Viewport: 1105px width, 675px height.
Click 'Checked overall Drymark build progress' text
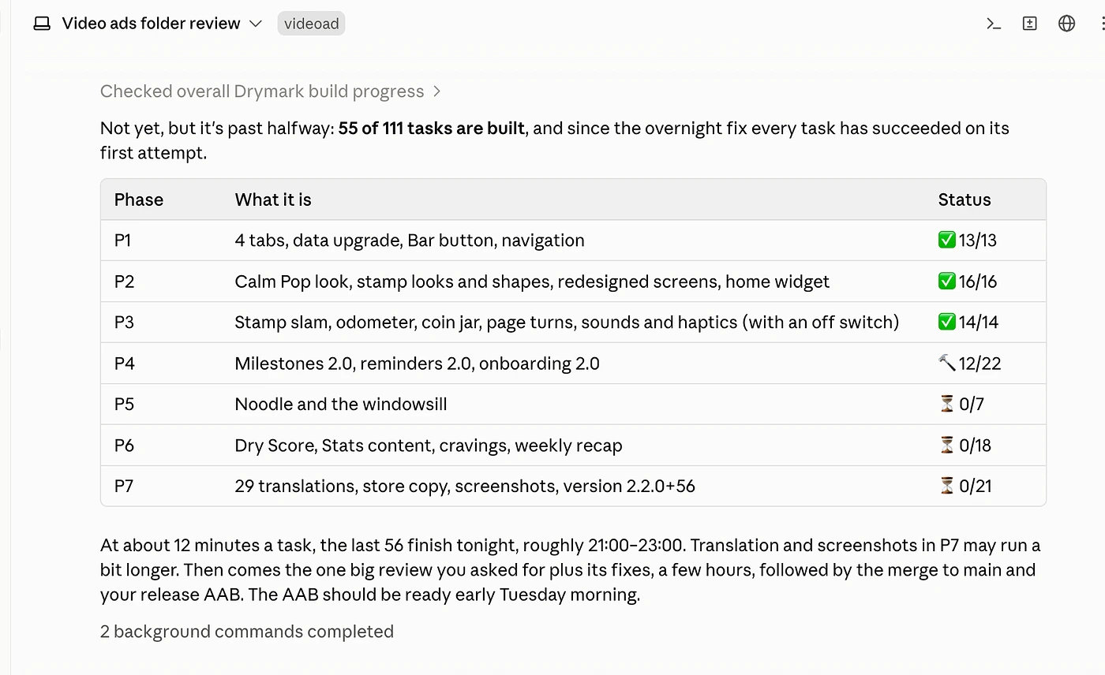coord(262,91)
